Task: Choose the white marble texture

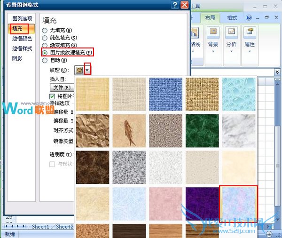Action: [239, 131]
